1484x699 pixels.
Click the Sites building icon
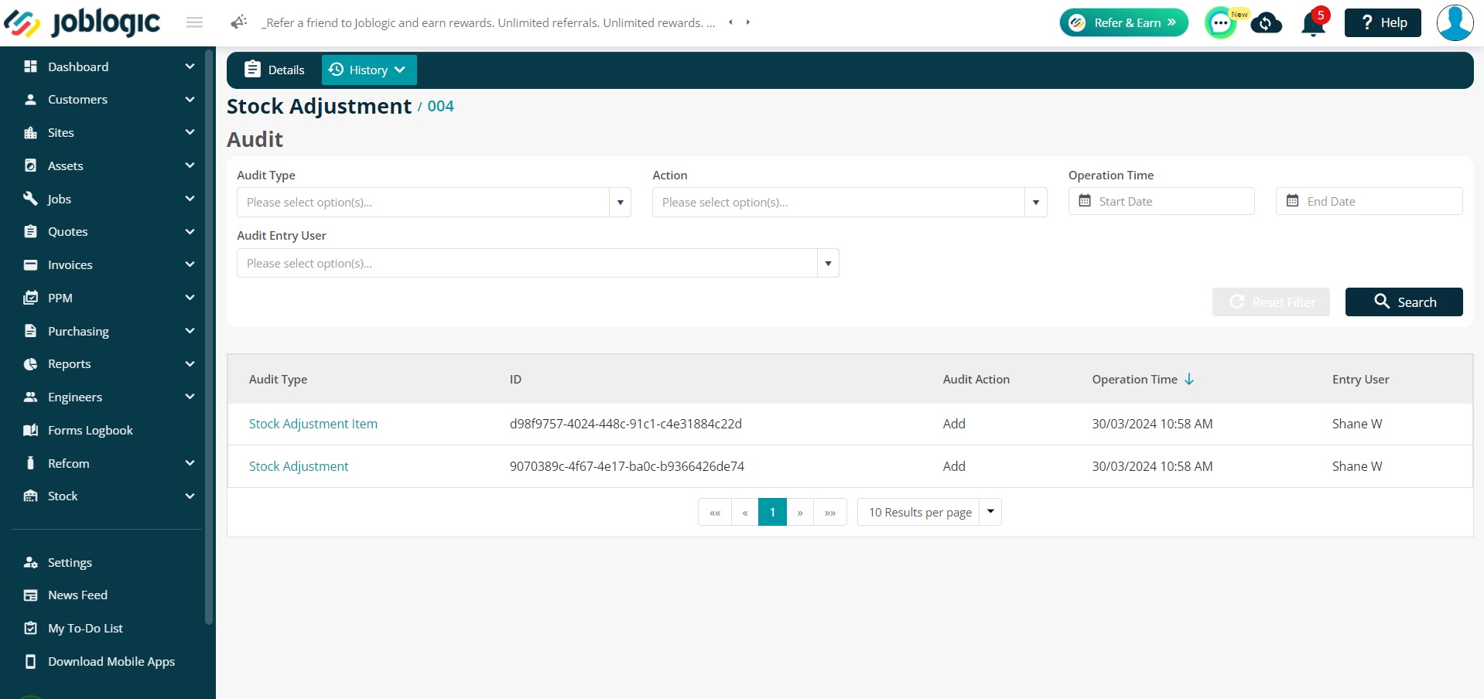(31, 132)
